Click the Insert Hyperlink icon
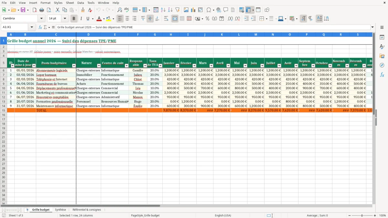 (219, 10)
